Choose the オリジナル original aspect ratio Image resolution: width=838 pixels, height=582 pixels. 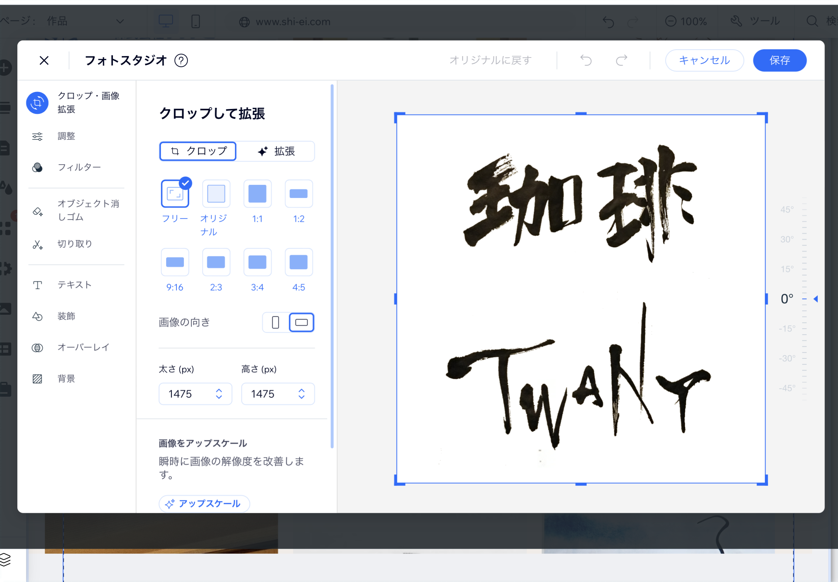pos(216,194)
